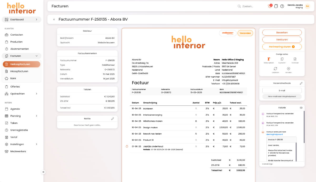This screenshot has height=182, width=316.
Task: Go to Urenregistratie in sidebar
Action: pyautogui.click(x=19, y=130)
